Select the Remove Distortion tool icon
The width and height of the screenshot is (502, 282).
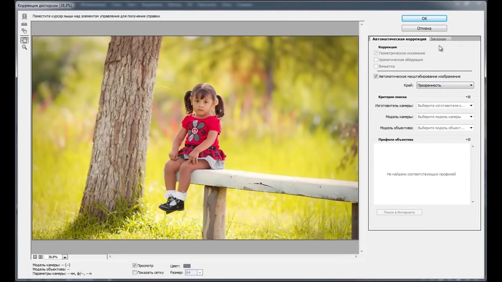click(x=24, y=16)
